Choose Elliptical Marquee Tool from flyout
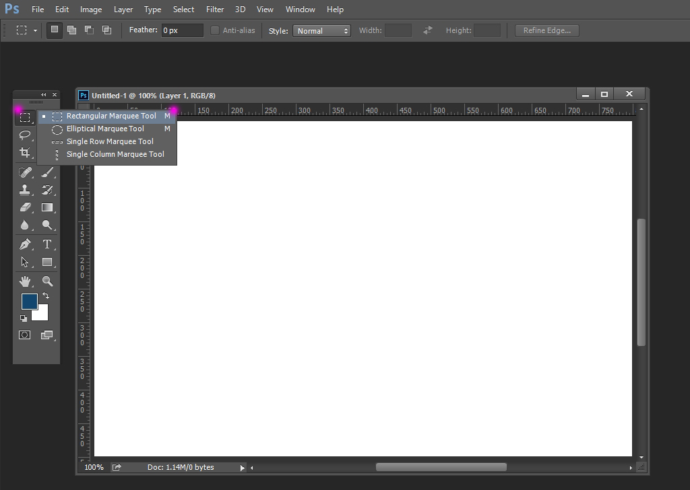The width and height of the screenshot is (690, 490). (x=107, y=129)
